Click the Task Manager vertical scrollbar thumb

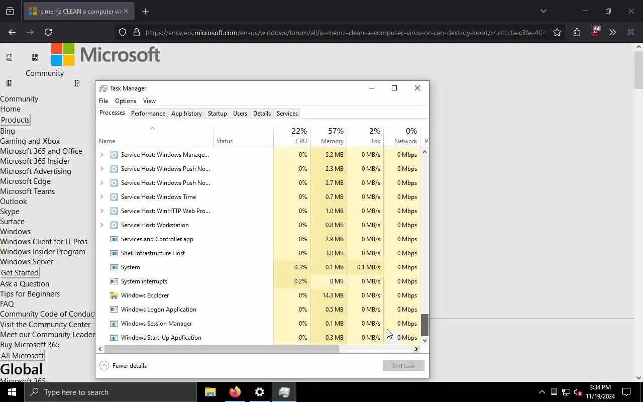(x=424, y=325)
